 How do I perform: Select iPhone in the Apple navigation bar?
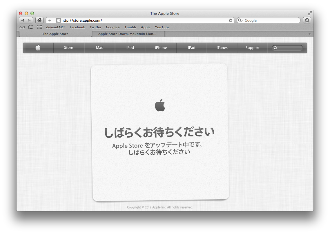[x=161, y=48]
